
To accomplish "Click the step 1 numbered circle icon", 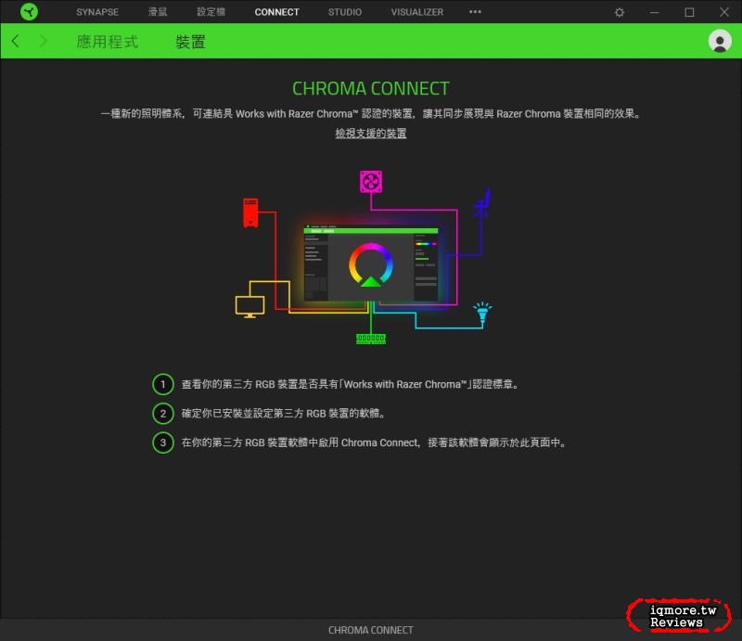I will (x=163, y=384).
